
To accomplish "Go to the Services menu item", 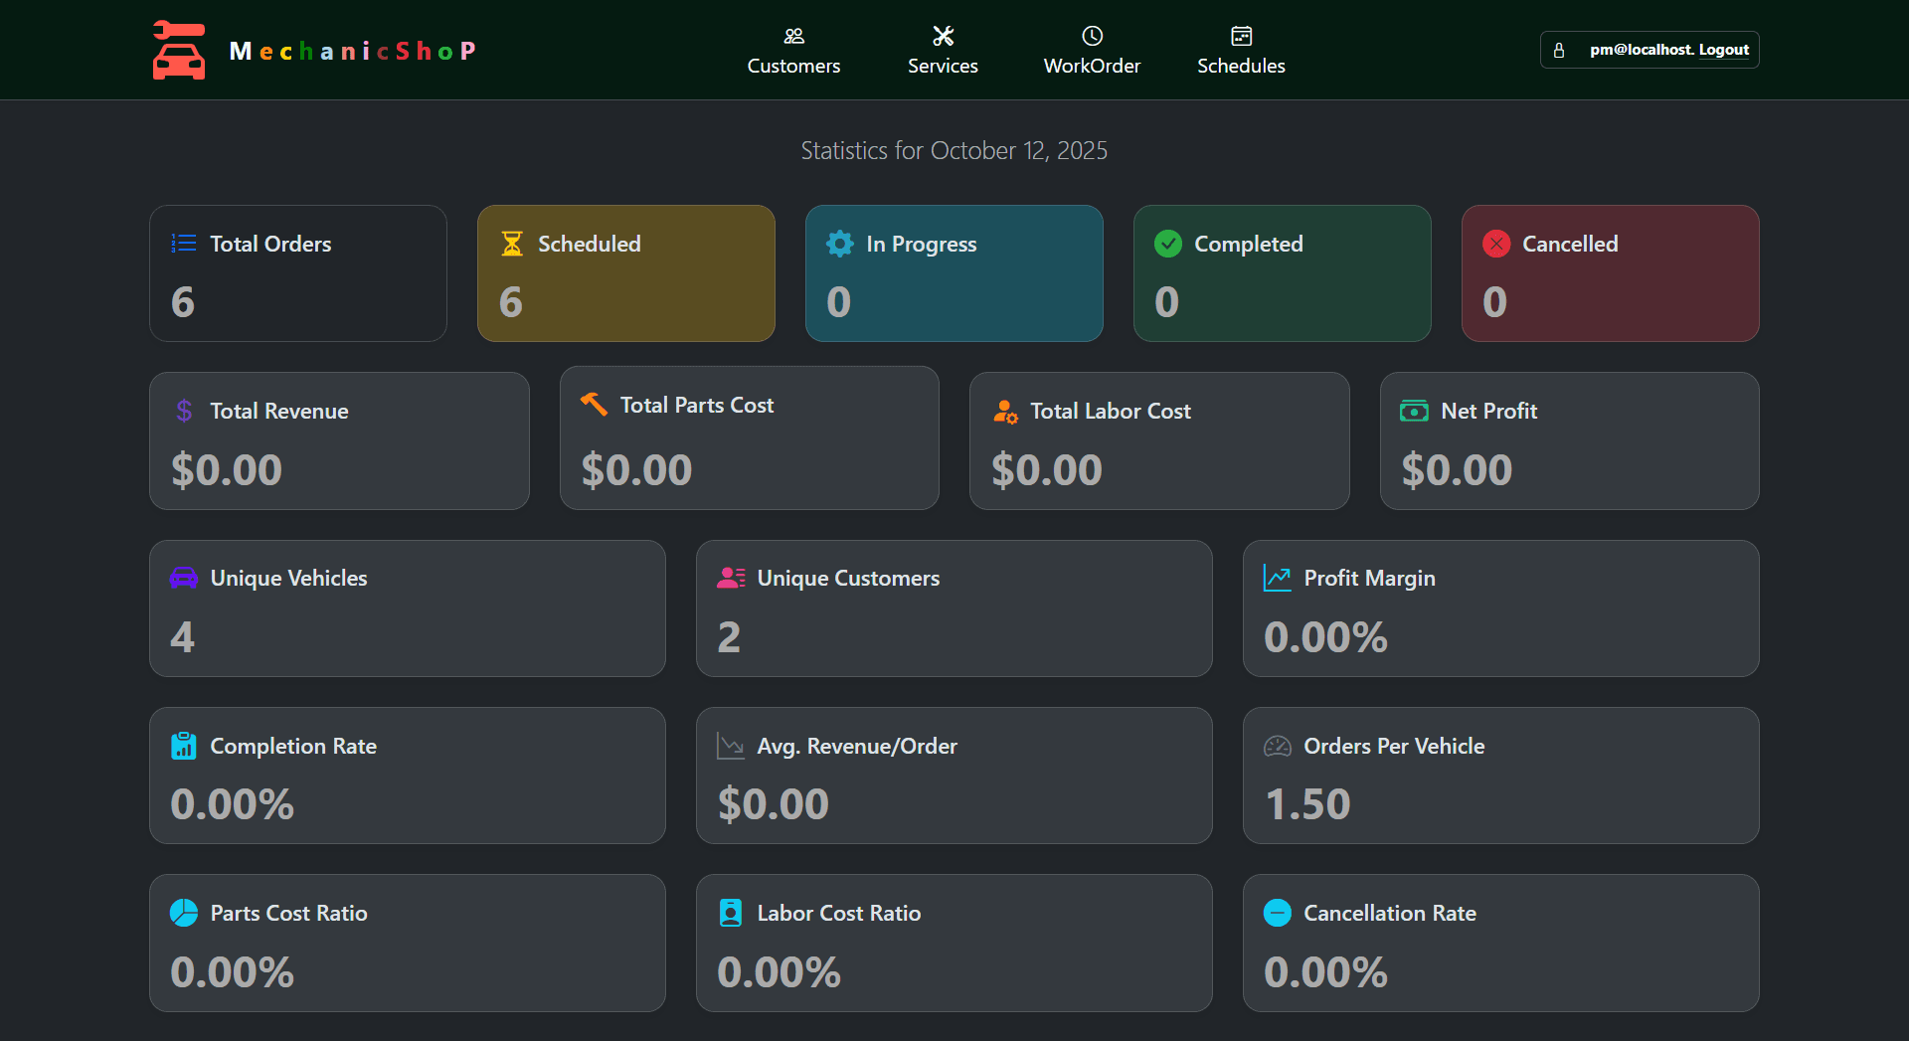I will tap(943, 51).
